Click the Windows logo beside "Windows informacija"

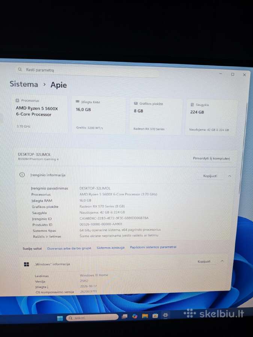coord(27,264)
